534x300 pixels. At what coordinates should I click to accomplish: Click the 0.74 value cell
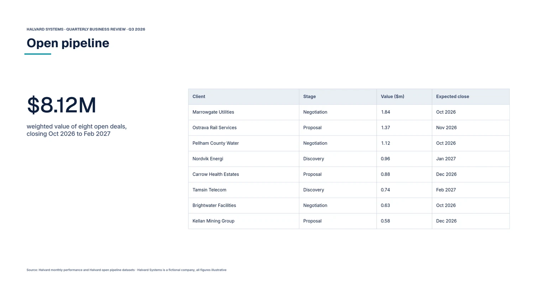click(x=404, y=190)
